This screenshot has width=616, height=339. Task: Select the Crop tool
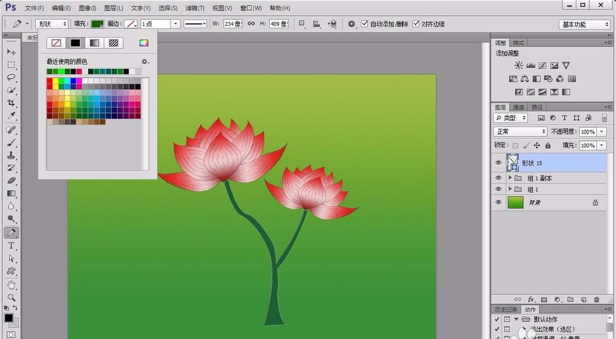coord(11,103)
